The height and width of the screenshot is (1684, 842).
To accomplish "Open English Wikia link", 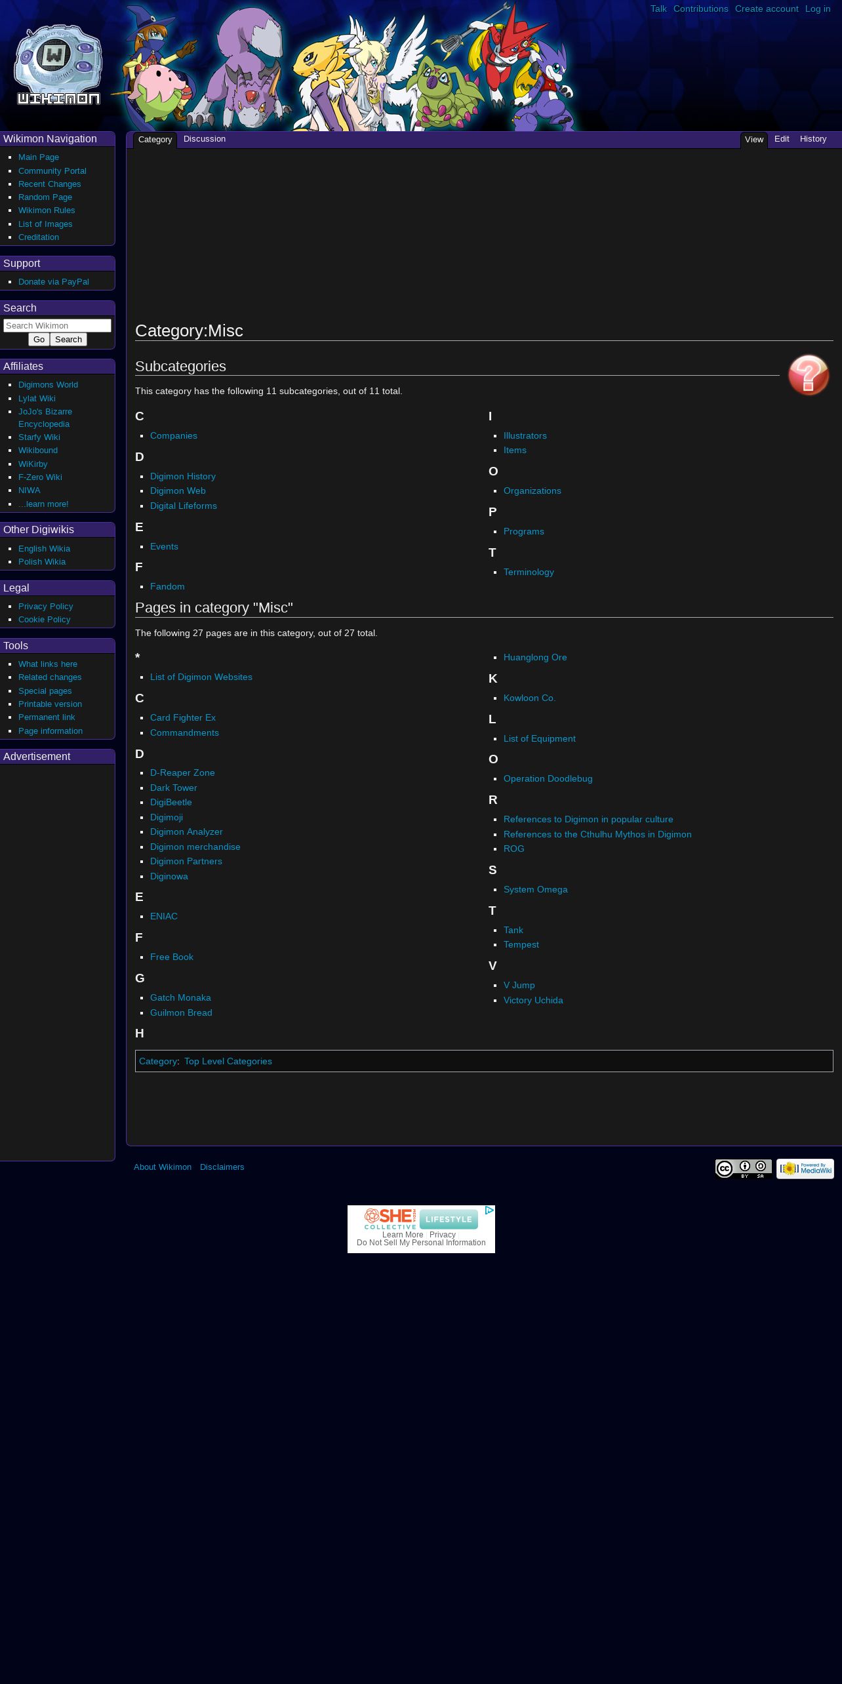I will coord(44,549).
